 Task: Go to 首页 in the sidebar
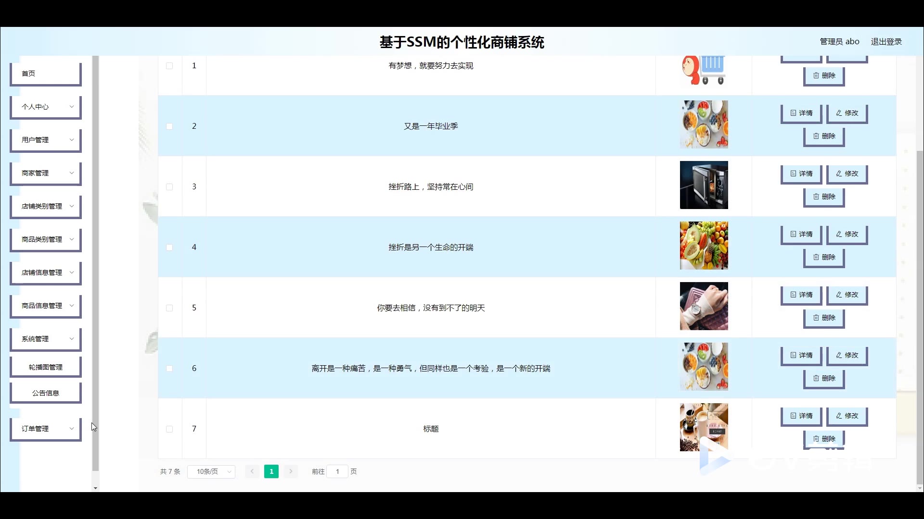pos(46,74)
